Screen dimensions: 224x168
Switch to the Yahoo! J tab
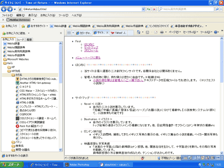pos(119,33)
